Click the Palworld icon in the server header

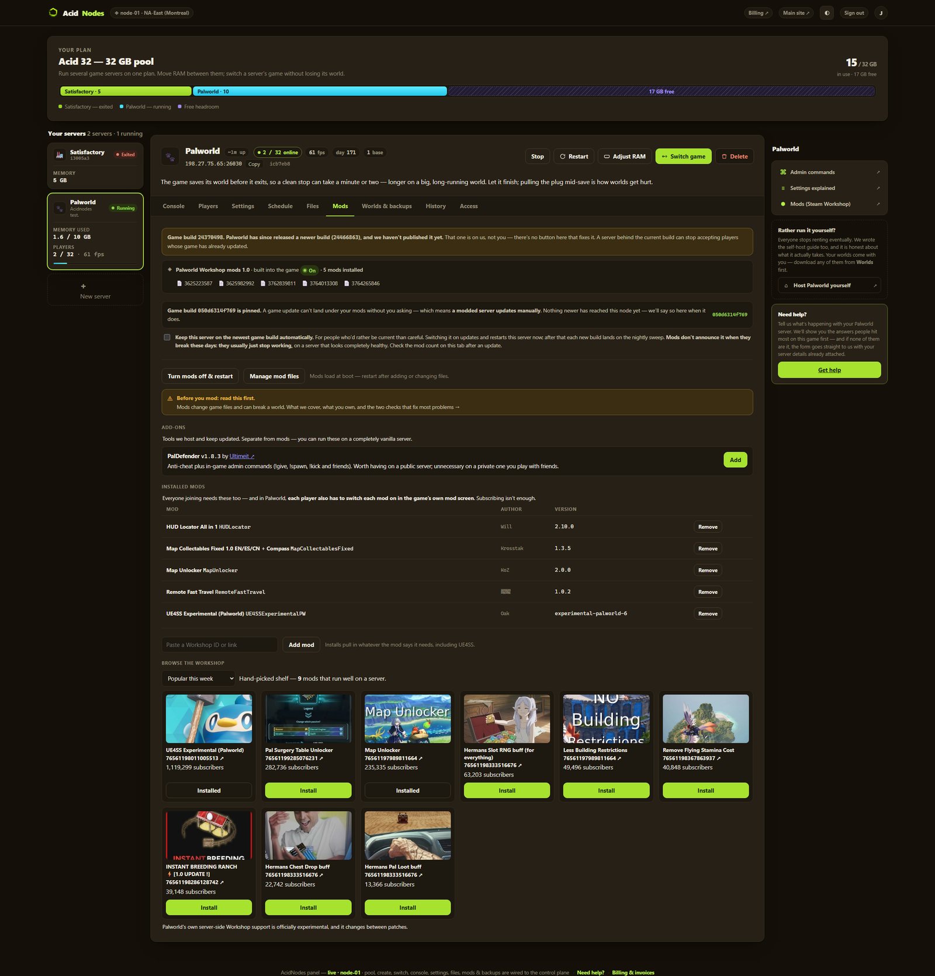click(169, 156)
